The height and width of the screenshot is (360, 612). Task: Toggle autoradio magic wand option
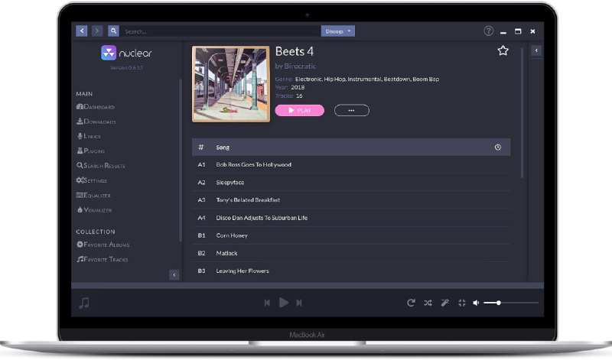pyautogui.click(x=444, y=303)
